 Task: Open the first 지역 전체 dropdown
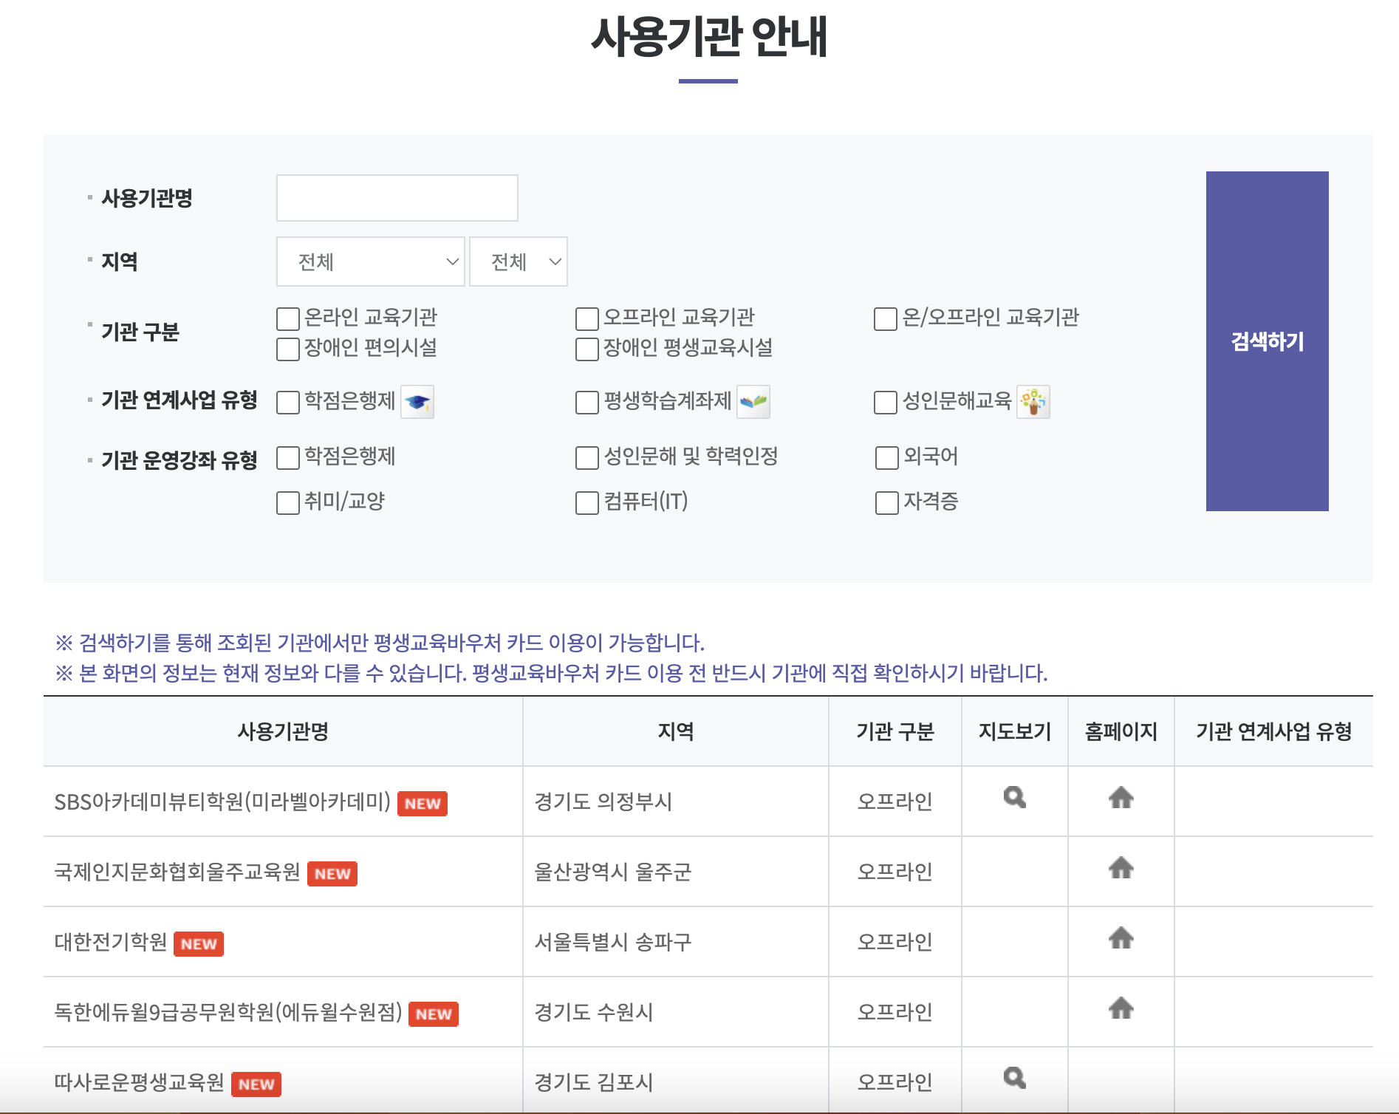click(x=371, y=262)
